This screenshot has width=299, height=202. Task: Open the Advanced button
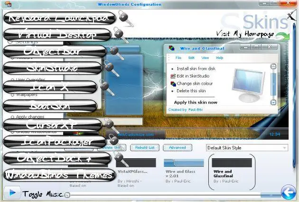178,148
